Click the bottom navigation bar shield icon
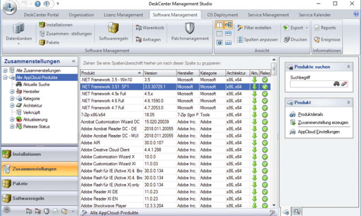Screen dimensions: 361x216 click(46, 211)
